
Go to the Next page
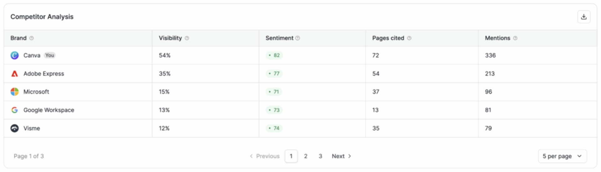coord(342,156)
